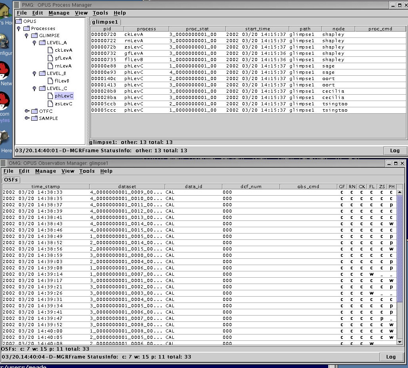Click the phLevC document icon

[x=51, y=96]
